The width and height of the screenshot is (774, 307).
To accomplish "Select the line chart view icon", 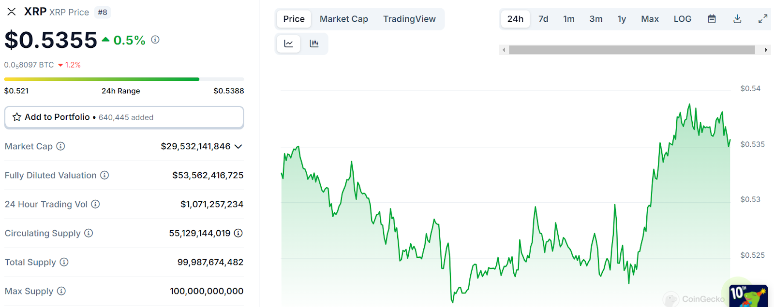I will pyautogui.click(x=288, y=43).
